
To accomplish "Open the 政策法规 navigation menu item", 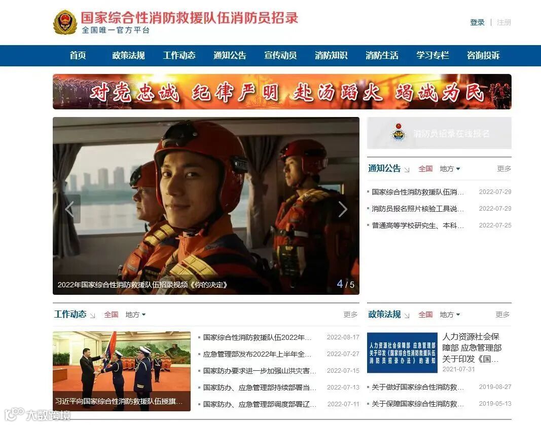I will 128,56.
